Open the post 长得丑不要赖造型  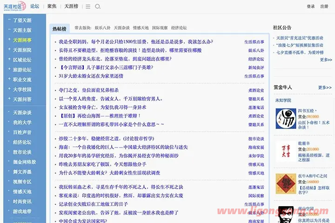point(130,50)
